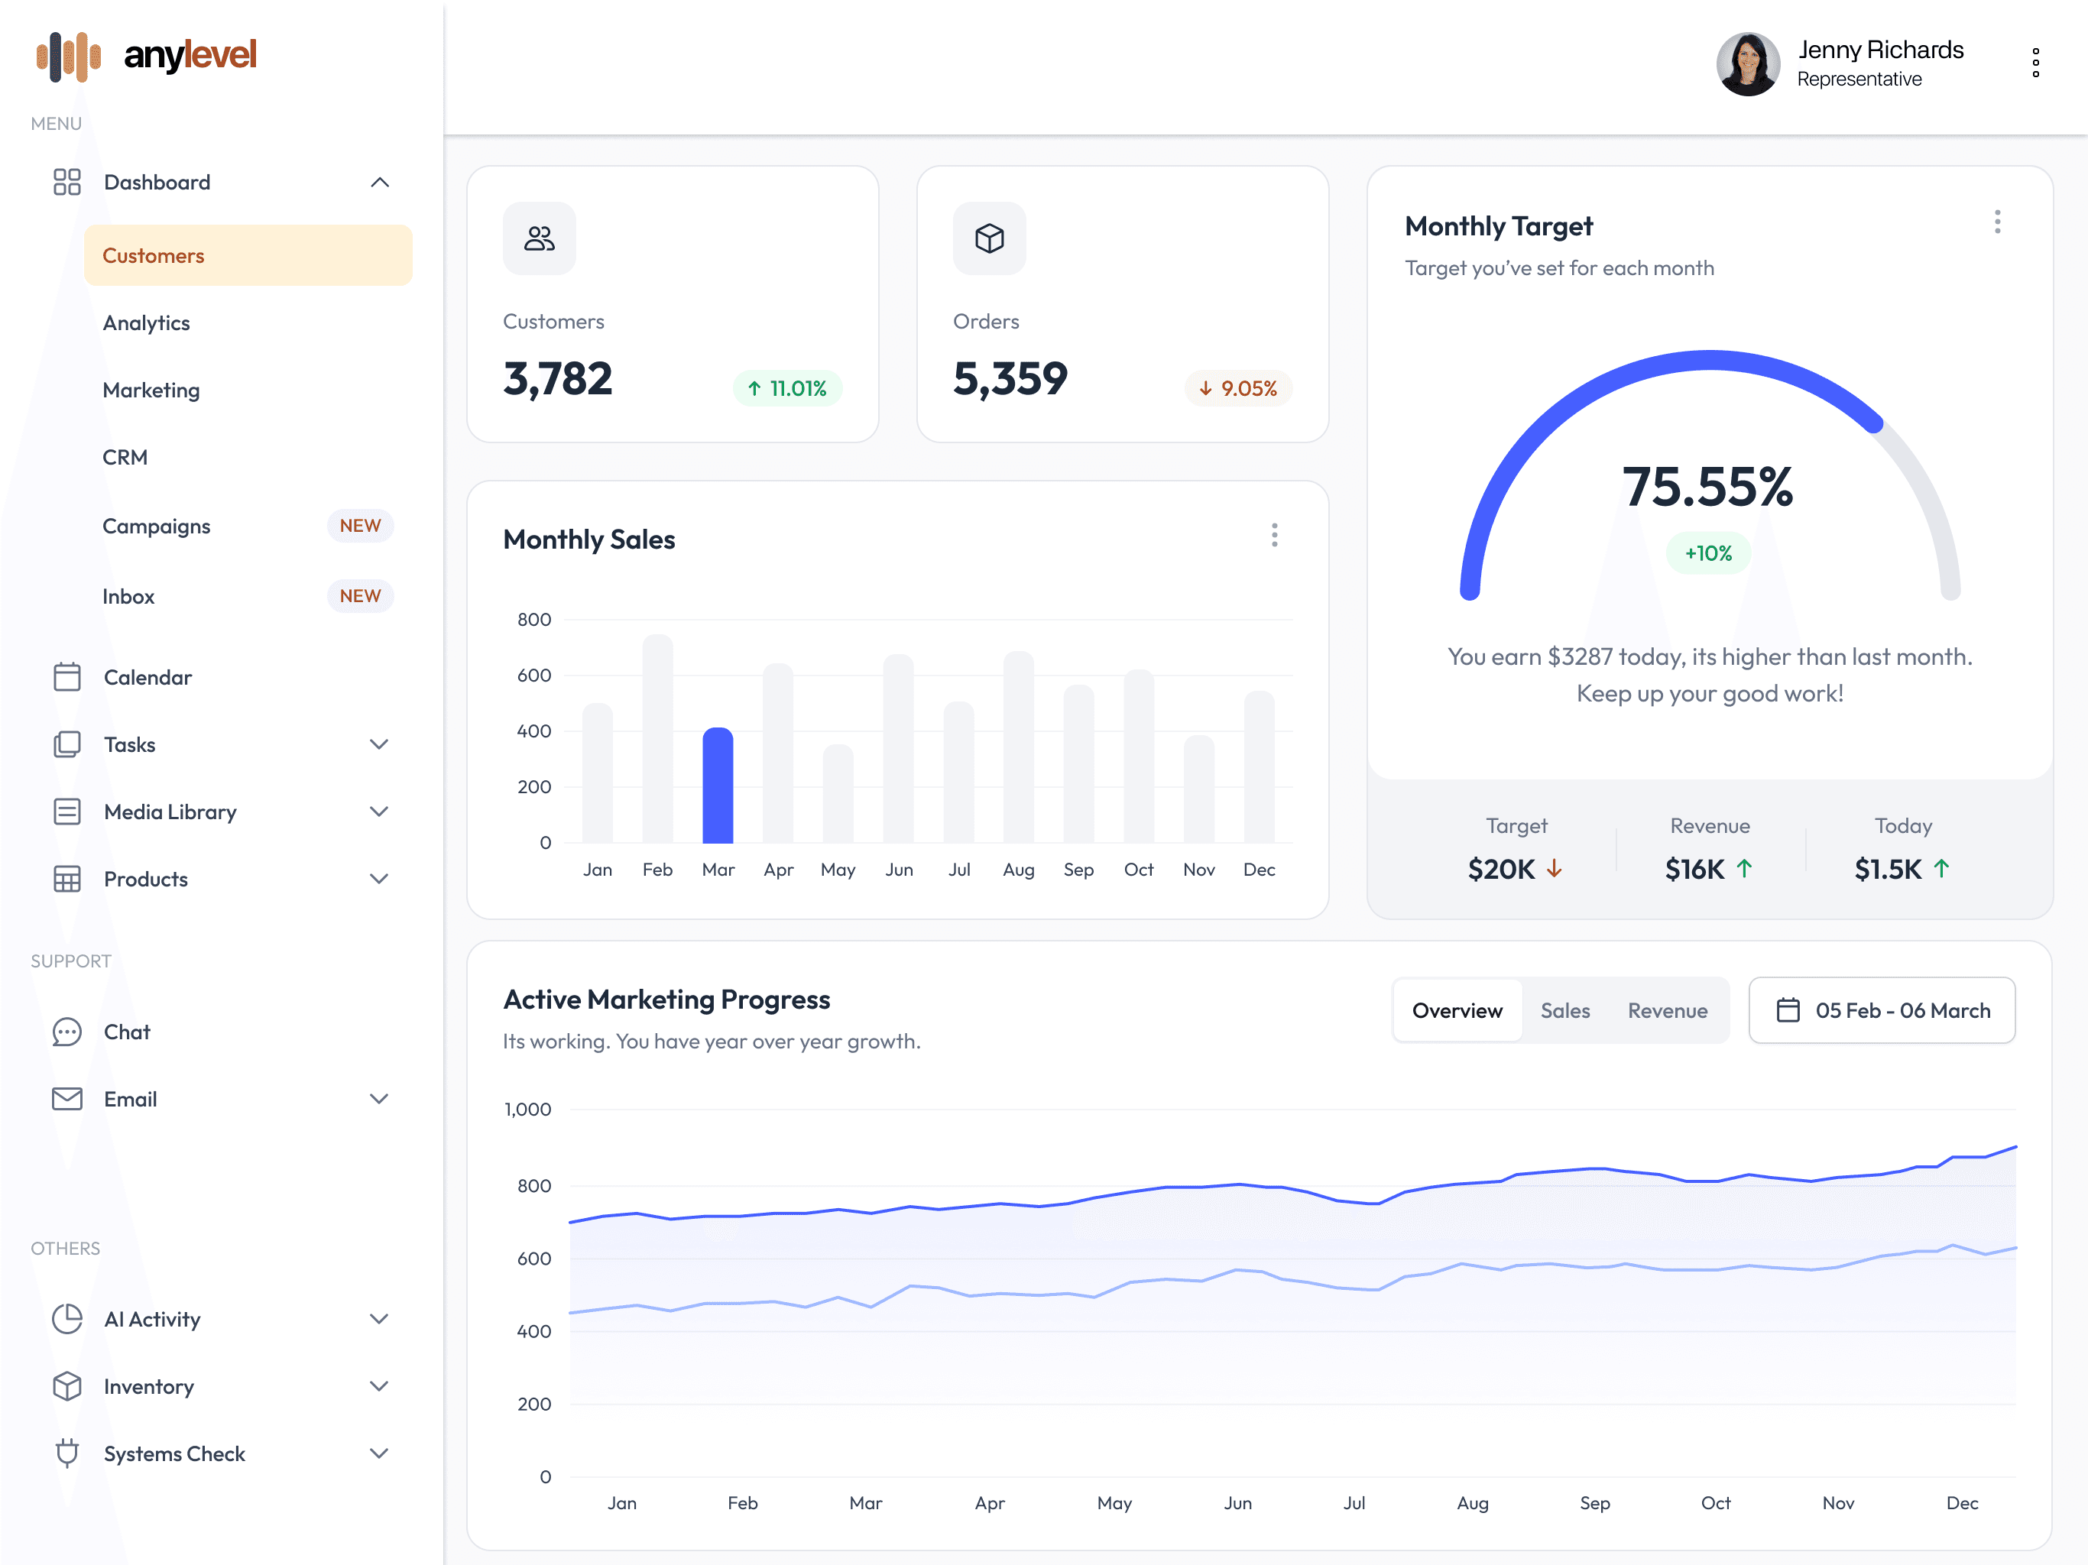
Task: Open the AI Activity pie icon
Action: (67, 1319)
